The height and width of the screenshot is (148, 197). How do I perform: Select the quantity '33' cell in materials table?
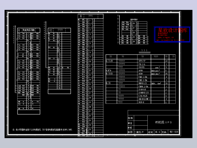[166, 83]
